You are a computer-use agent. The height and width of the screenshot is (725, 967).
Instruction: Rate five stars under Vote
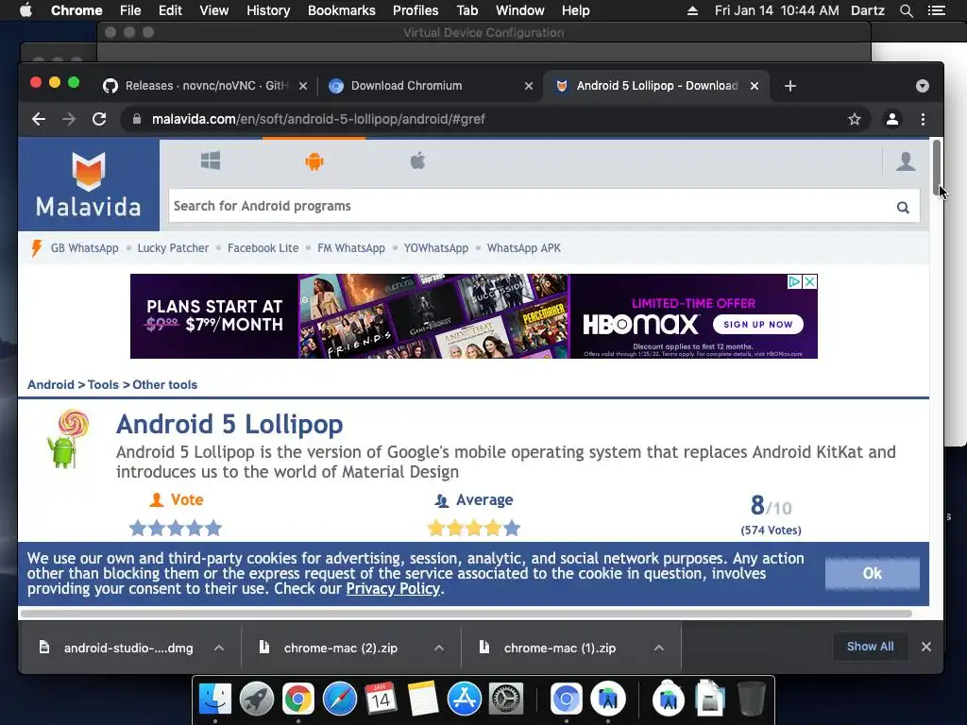tap(213, 529)
